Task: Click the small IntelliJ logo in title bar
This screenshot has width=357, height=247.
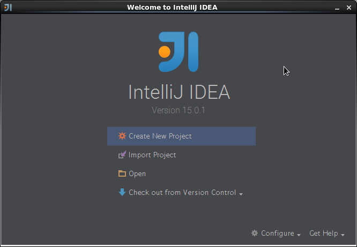Action: (x=8, y=8)
